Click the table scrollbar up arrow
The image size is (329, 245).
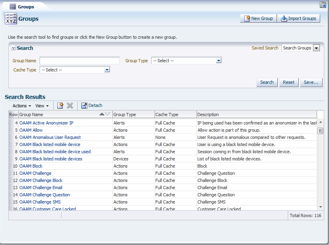pyautogui.click(x=321, y=122)
